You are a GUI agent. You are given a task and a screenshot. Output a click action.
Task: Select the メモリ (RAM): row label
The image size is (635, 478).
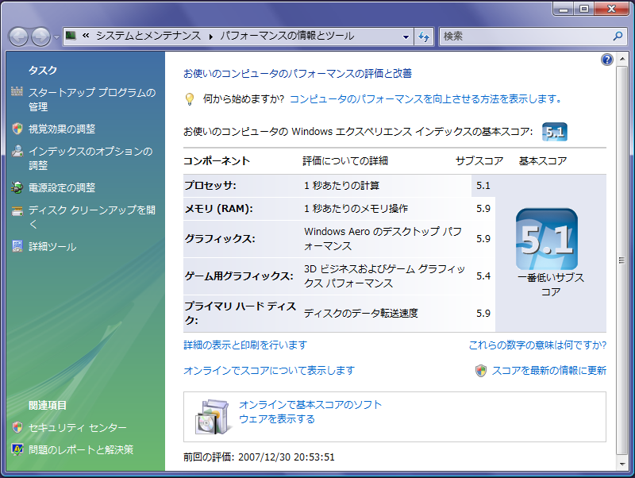[x=219, y=209]
